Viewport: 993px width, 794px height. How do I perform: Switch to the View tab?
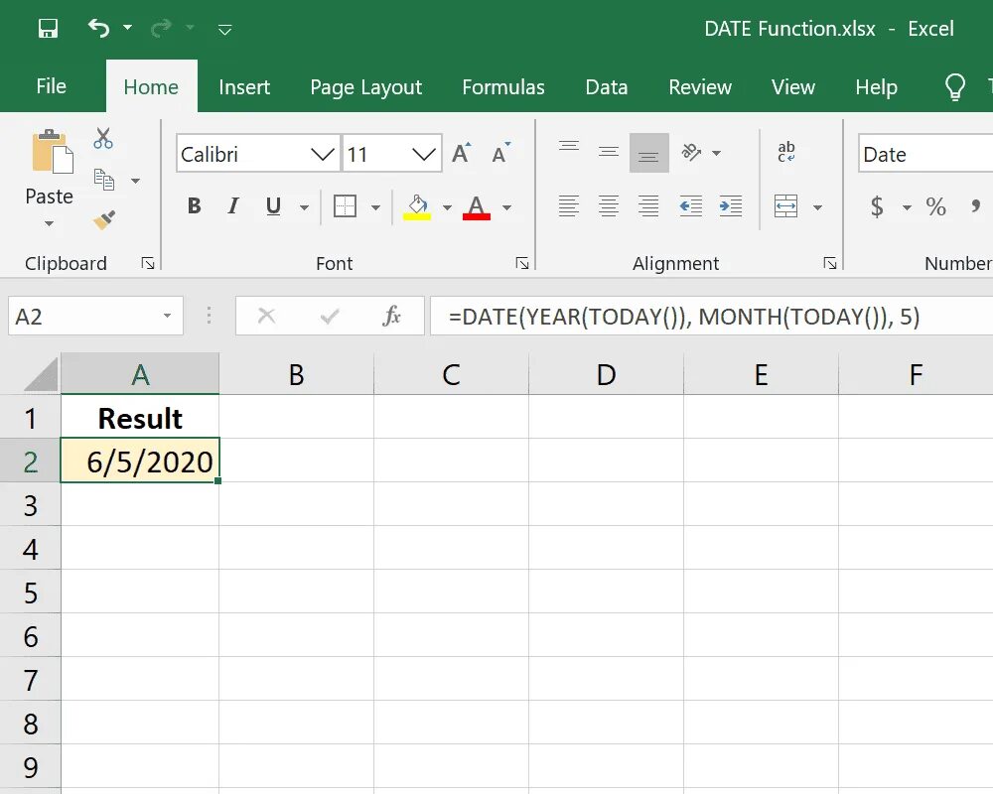(792, 86)
